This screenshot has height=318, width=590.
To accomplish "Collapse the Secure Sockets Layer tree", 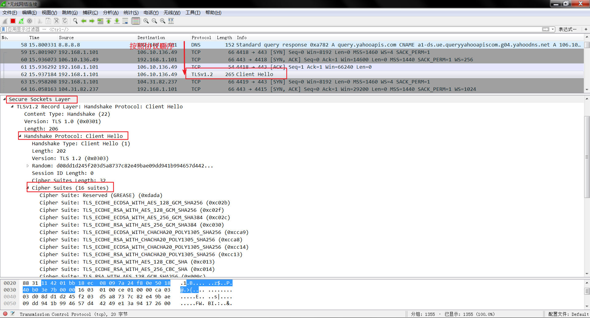I will [x=4, y=99].
